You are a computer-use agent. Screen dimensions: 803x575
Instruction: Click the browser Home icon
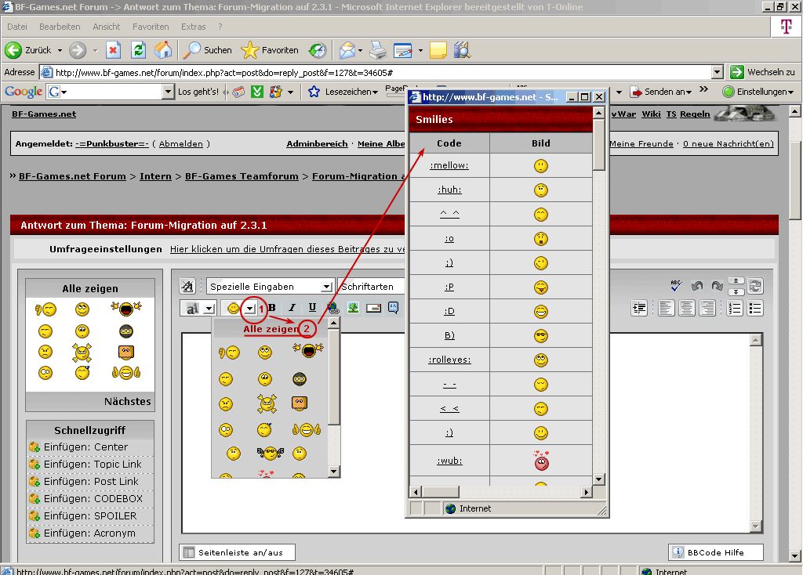(x=163, y=50)
